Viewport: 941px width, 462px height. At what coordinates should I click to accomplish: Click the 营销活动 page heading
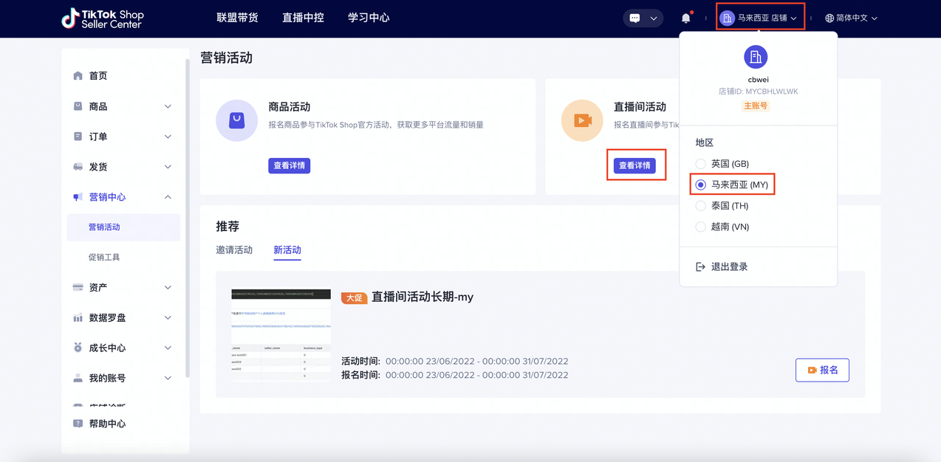(226, 58)
